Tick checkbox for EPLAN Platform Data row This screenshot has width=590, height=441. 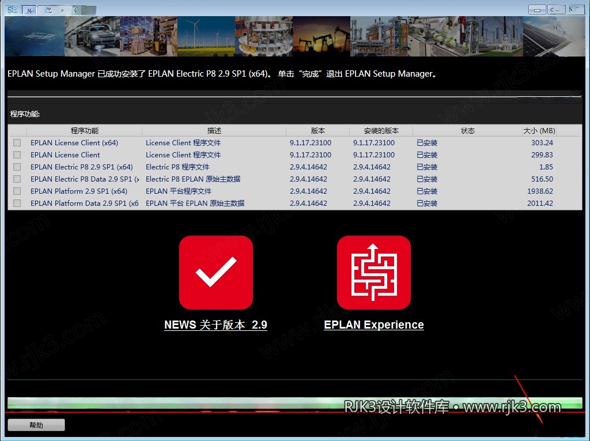[x=17, y=203]
